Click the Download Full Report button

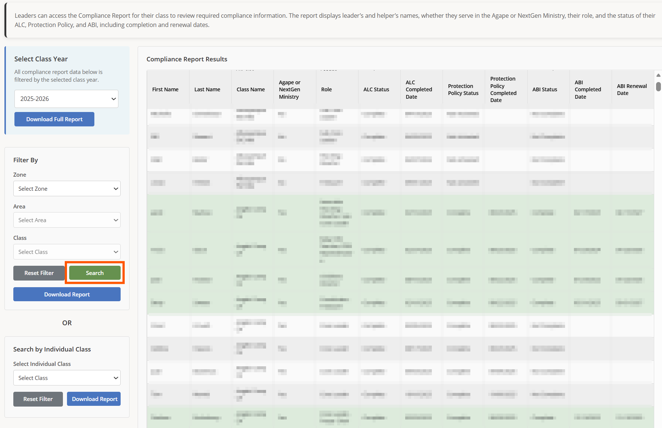(x=54, y=119)
